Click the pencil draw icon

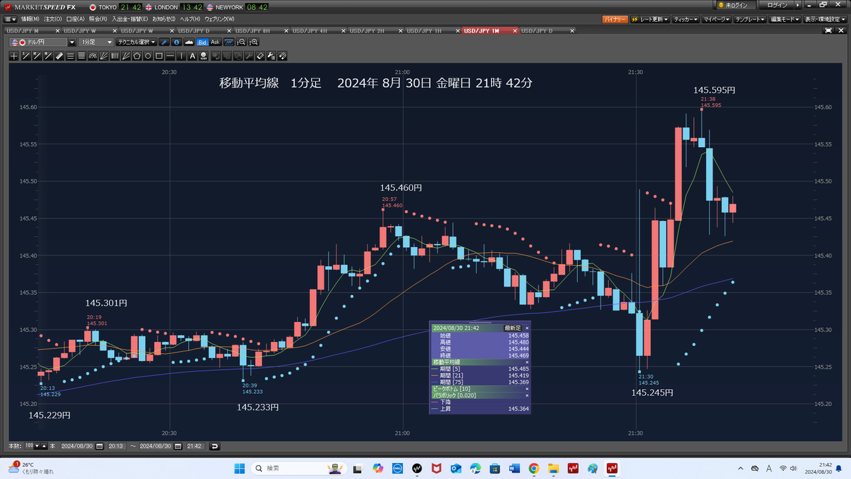165,42
